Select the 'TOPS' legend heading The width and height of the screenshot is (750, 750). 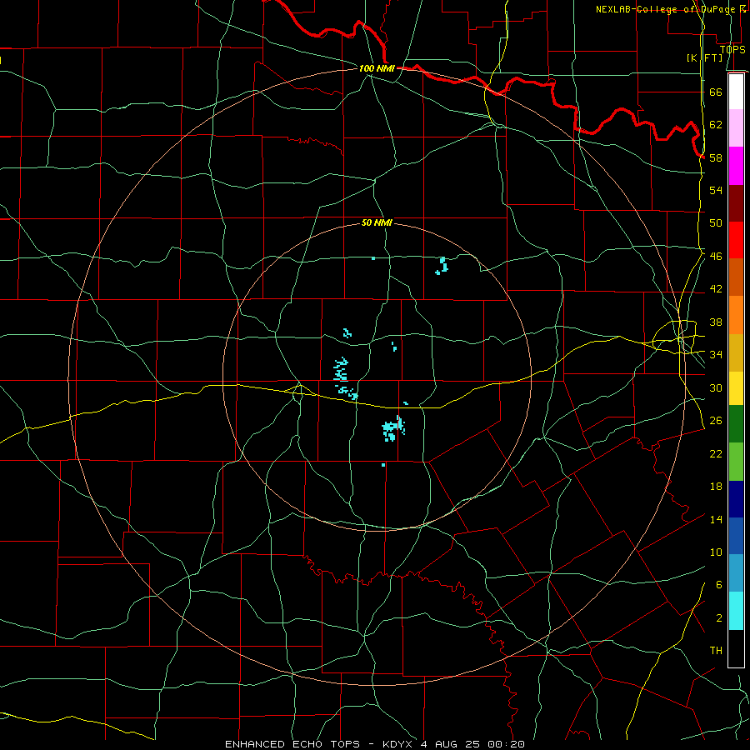pyautogui.click(x=732, y=49)
